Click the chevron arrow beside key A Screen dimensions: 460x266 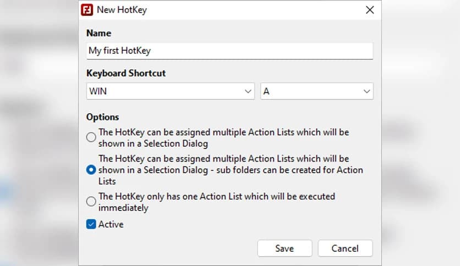pos(366,91)
